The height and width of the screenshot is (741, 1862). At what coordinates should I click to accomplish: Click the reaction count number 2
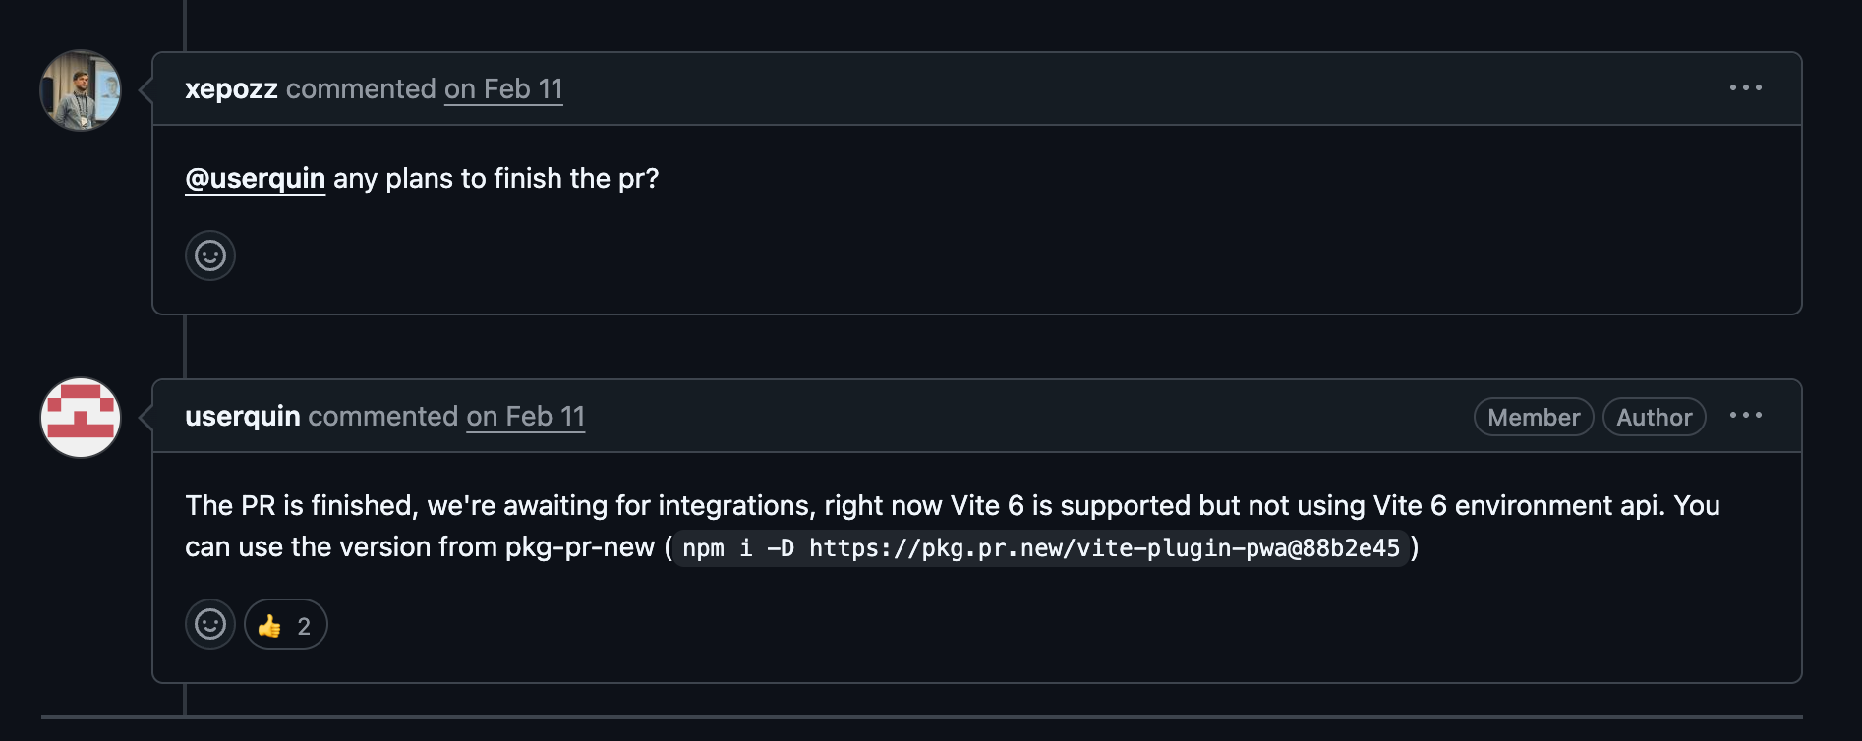[304, 626]
